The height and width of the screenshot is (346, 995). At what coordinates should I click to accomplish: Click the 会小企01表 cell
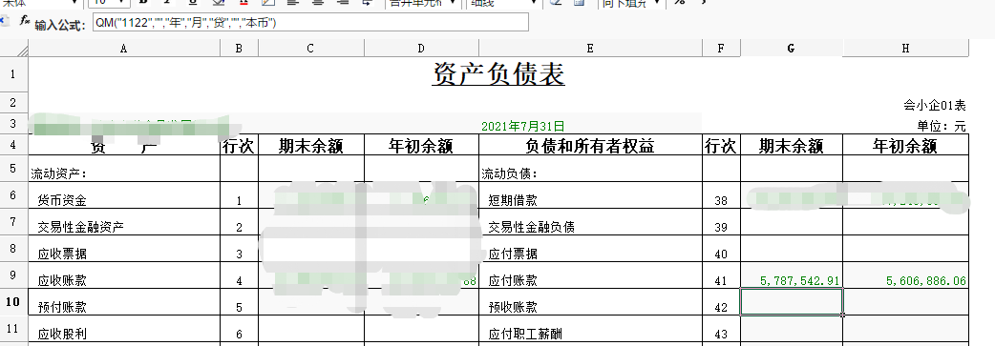coord(935,105)
